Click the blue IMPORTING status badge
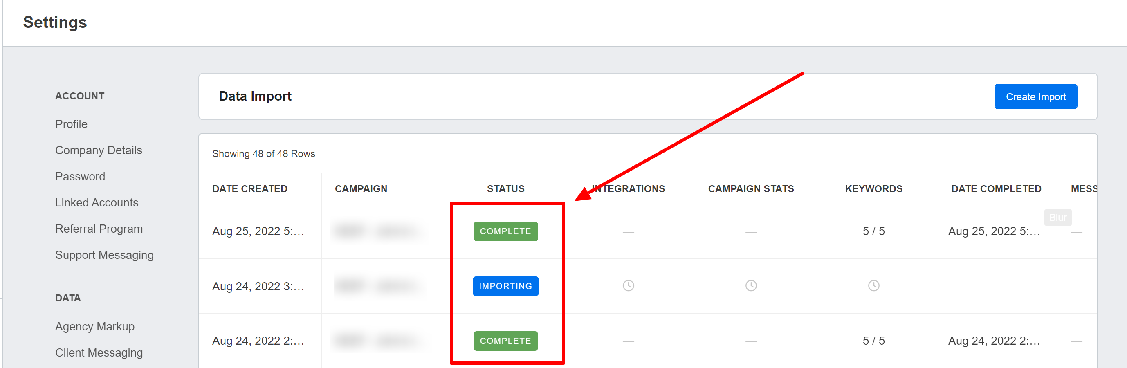 [x=505, y=286]
